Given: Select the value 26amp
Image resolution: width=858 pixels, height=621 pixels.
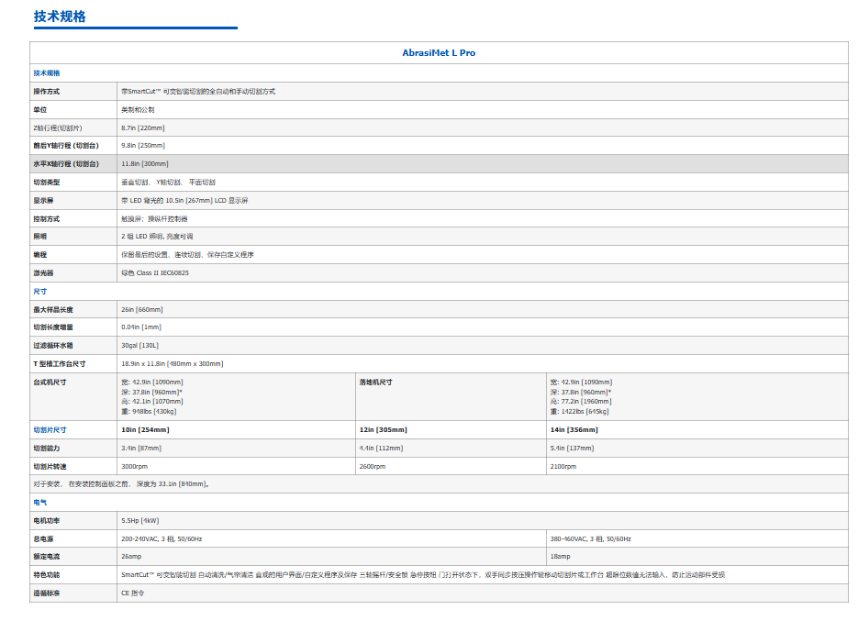Looking at the screenshot, I should 131,557.
